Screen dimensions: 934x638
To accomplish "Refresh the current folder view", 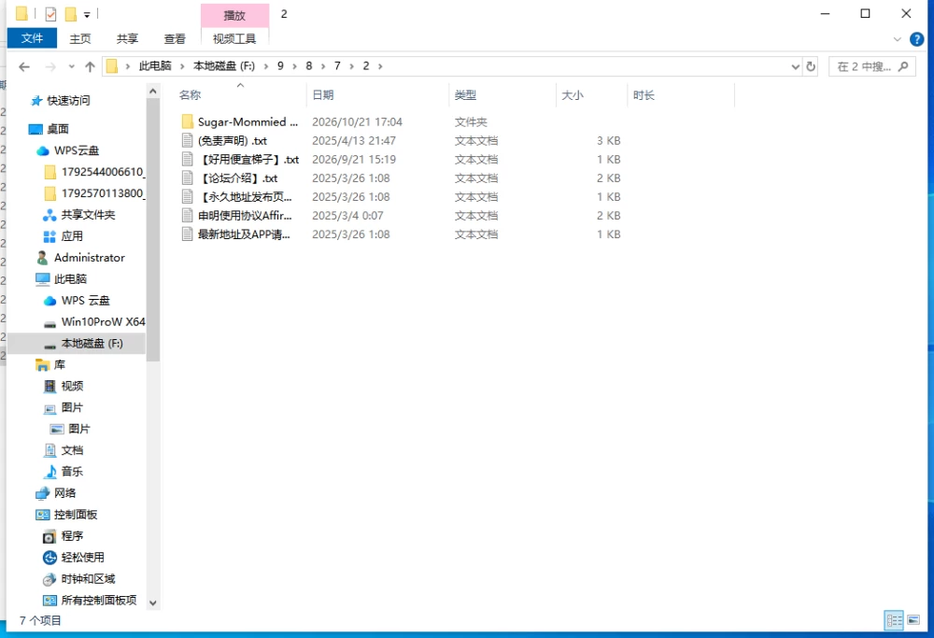I will pyautogui.click(x=811, y=66).
